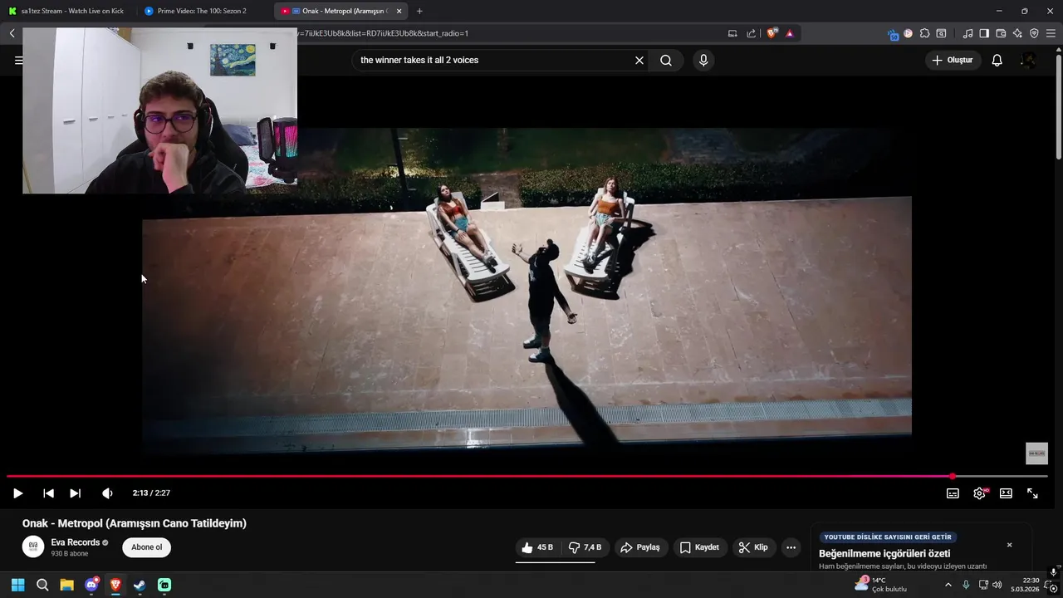Submit search with magnifier icon
This screenshot has width=1063, height=598.
point(666,60)
